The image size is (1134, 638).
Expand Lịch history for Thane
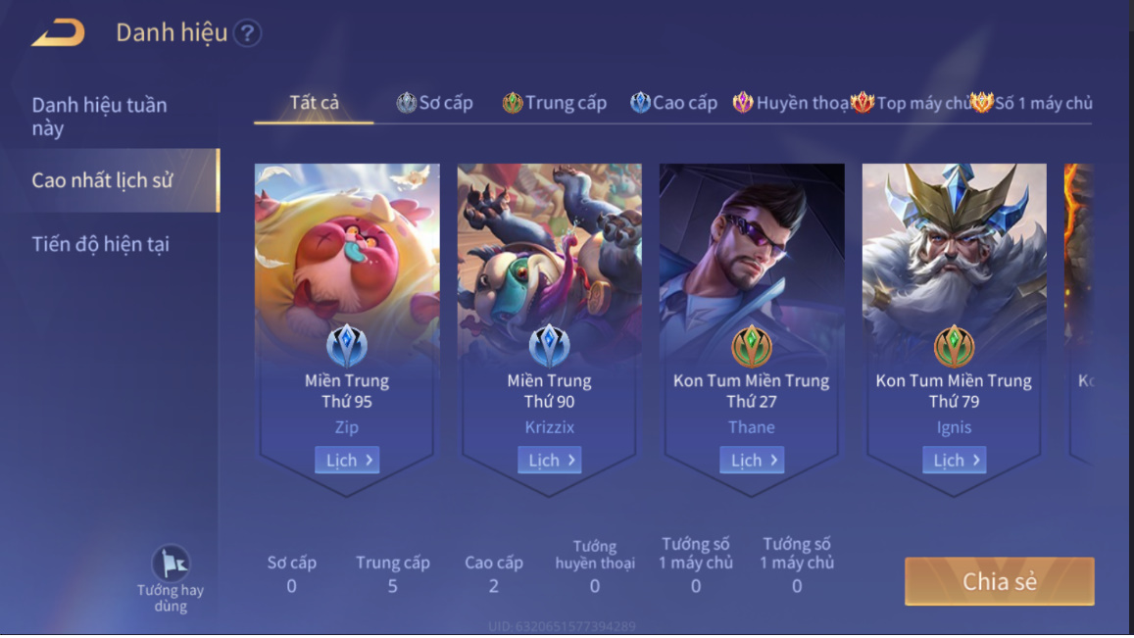pos(752,460)
